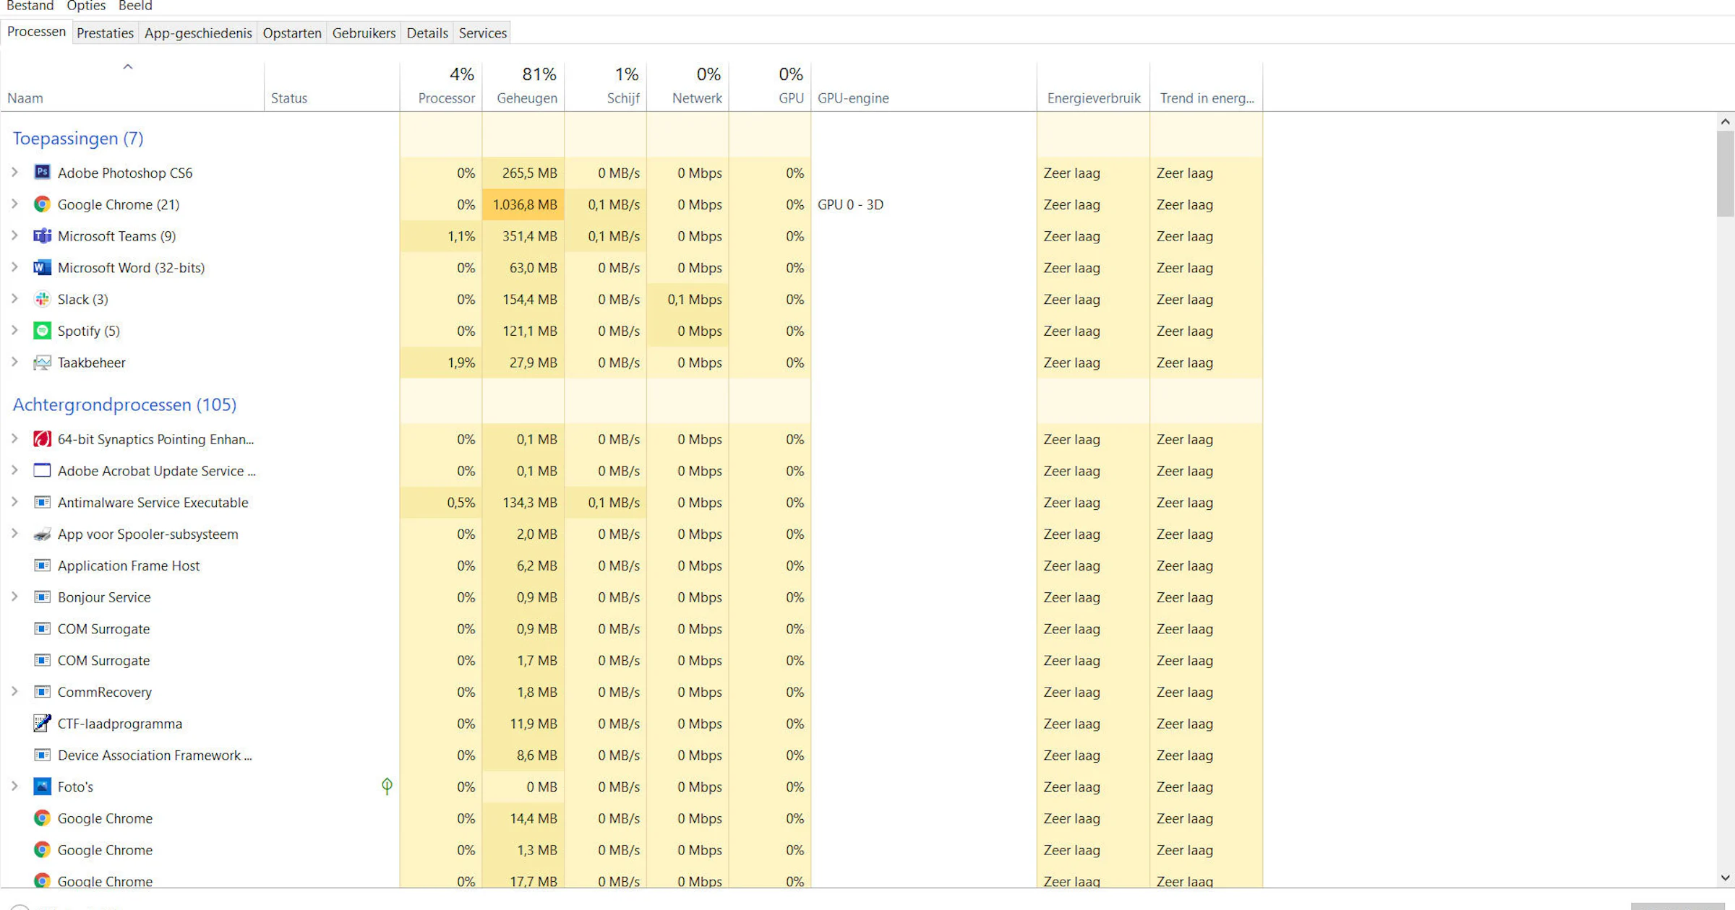Select the Processen tab
The width and height of the screenshot is (1735, 910).
tap(36, 32)
